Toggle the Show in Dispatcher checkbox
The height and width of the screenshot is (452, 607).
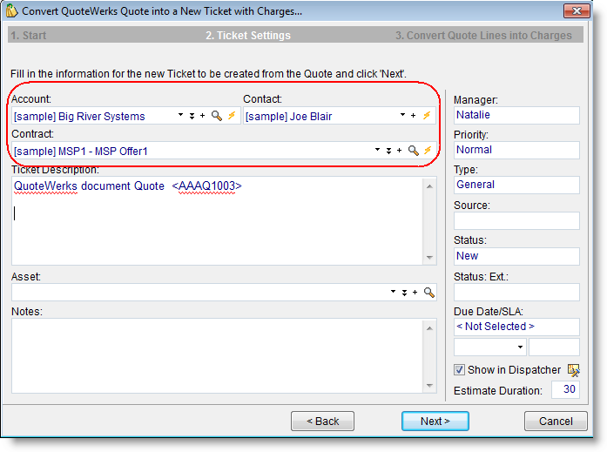tap(460, 370)
